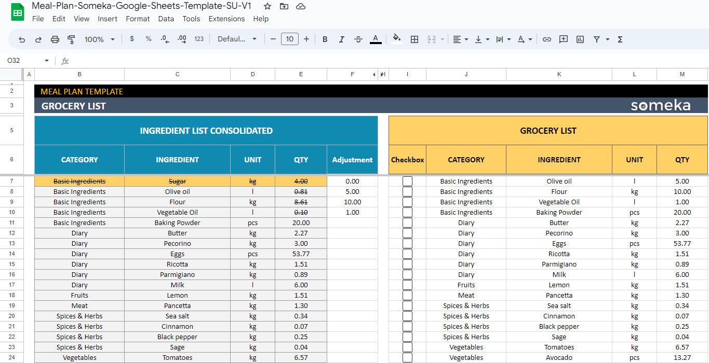Open Google Sheets home logo
The image size is (709, 363).
point(18,12)
